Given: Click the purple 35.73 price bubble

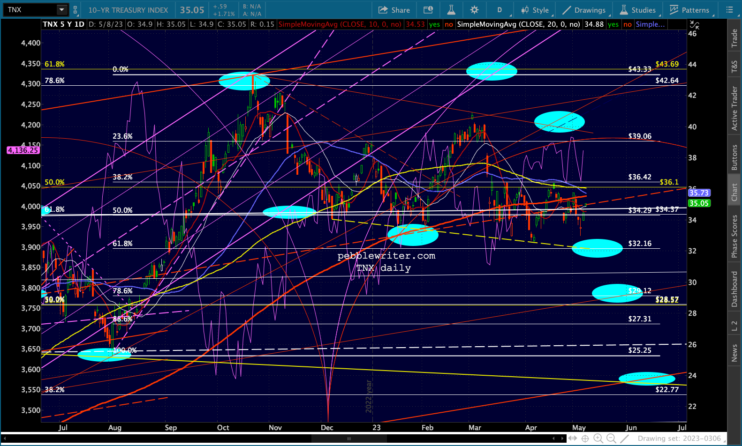Looking at the screenshot, I should tap(699, 193).
